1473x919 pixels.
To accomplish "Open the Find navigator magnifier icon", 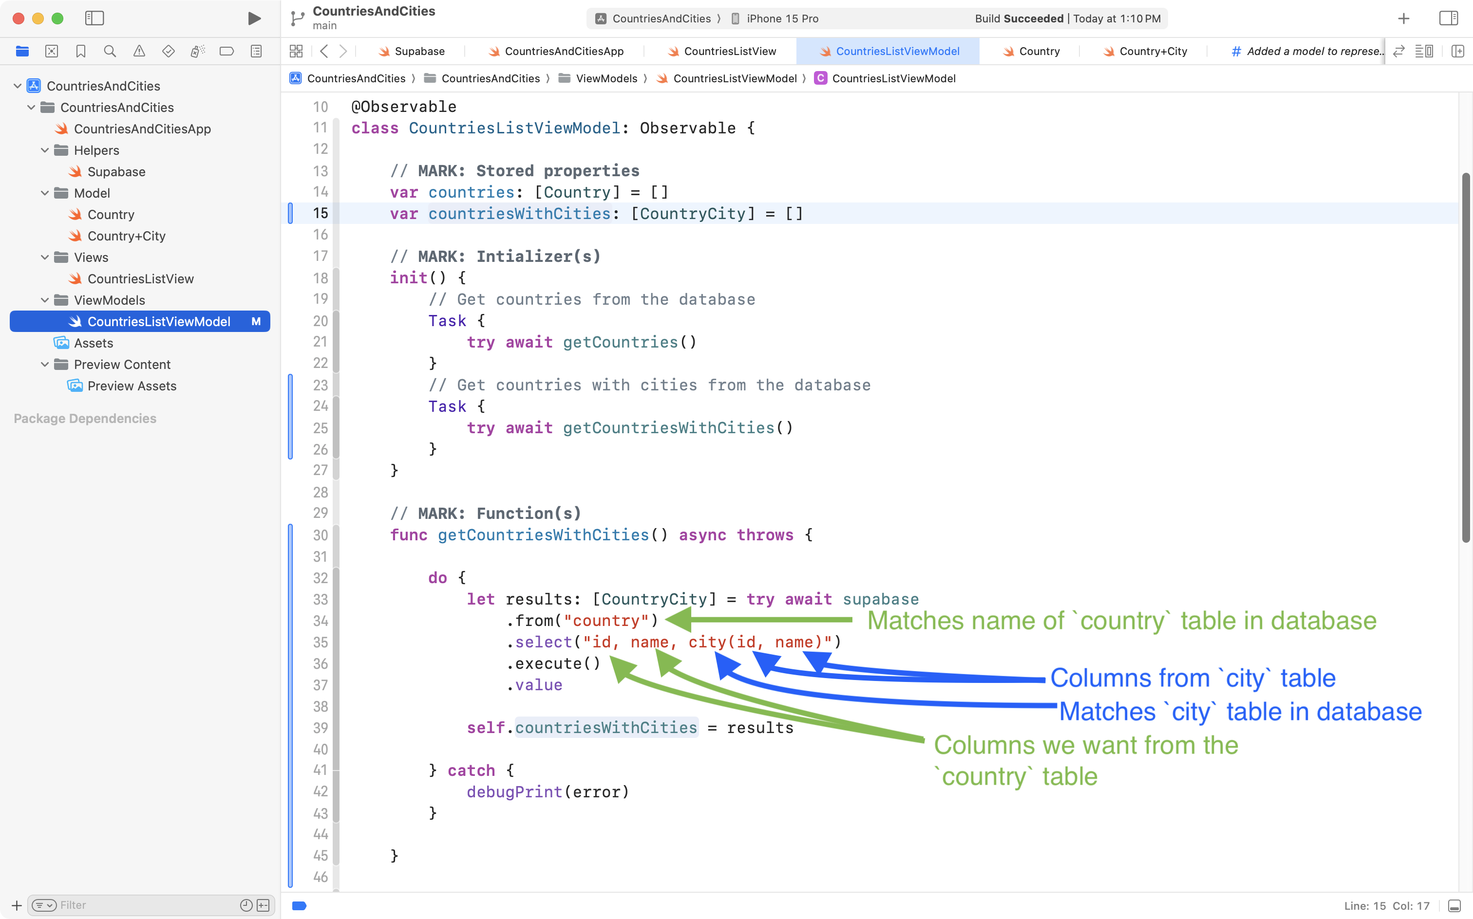I will (110, 52).
